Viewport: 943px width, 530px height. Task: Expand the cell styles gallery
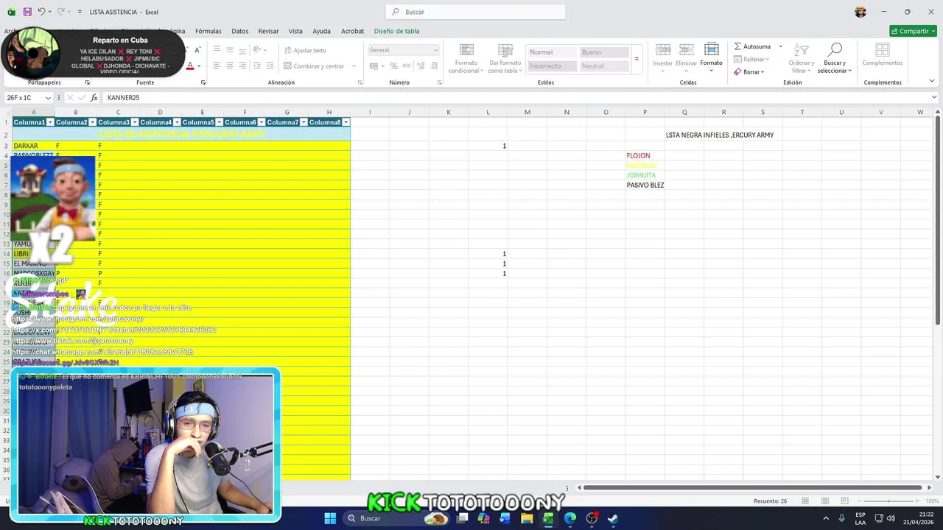pos(637,59)
